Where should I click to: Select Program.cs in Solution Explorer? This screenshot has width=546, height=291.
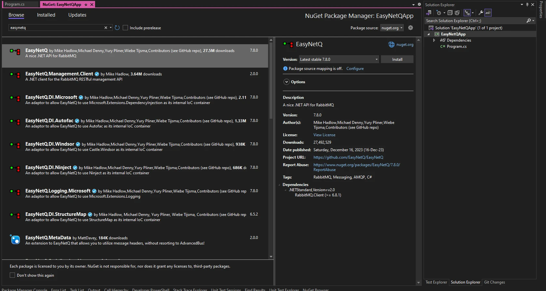pyautogui.click(x=456, y=46)
